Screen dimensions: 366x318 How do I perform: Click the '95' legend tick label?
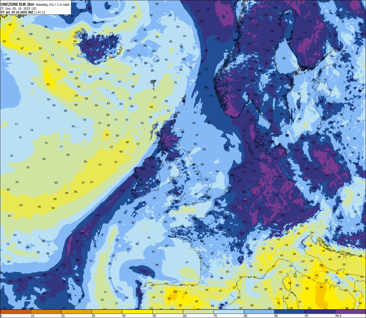pyautogui.click(x=307, y=316)
